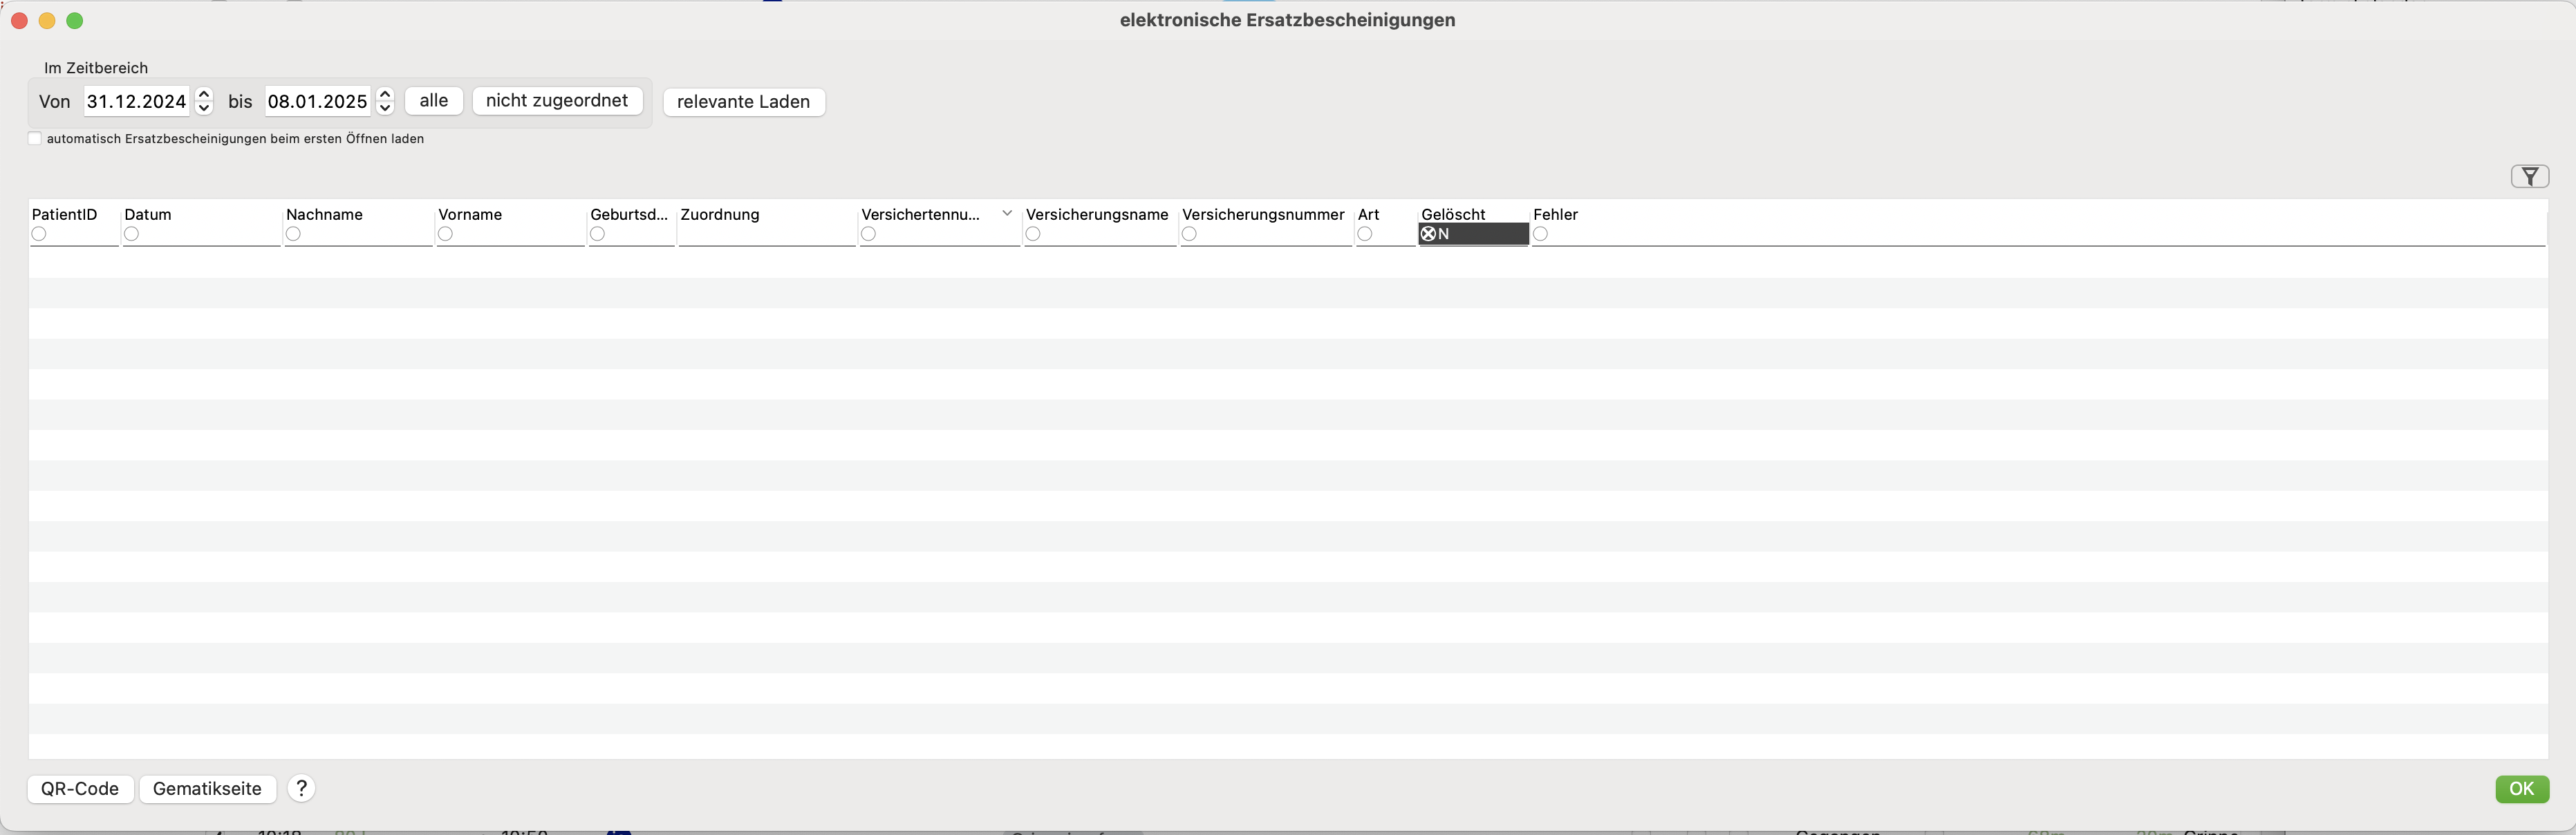Select the 'nicht zugeordnet' button

click(557, 101)
